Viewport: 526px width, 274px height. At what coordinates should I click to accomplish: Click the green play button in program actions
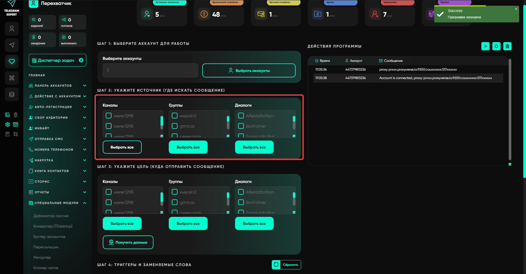point(485,46)
